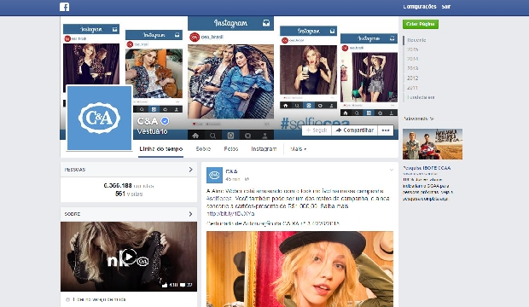Open the post options dropdown arrow
This screenshot has height=307, width=529.
[392, 170]
